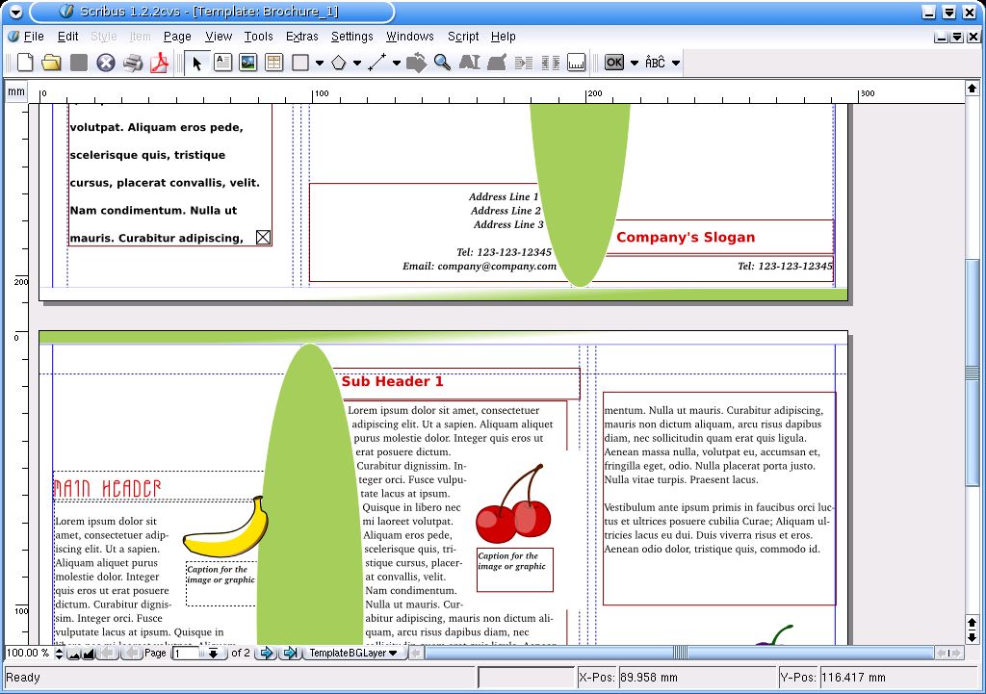This screenshot has width=986, height=694.
Task: Open the Settings menu
Action: 352,37
